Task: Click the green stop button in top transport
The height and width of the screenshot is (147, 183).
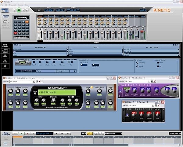Action: (x=19, y=10)
